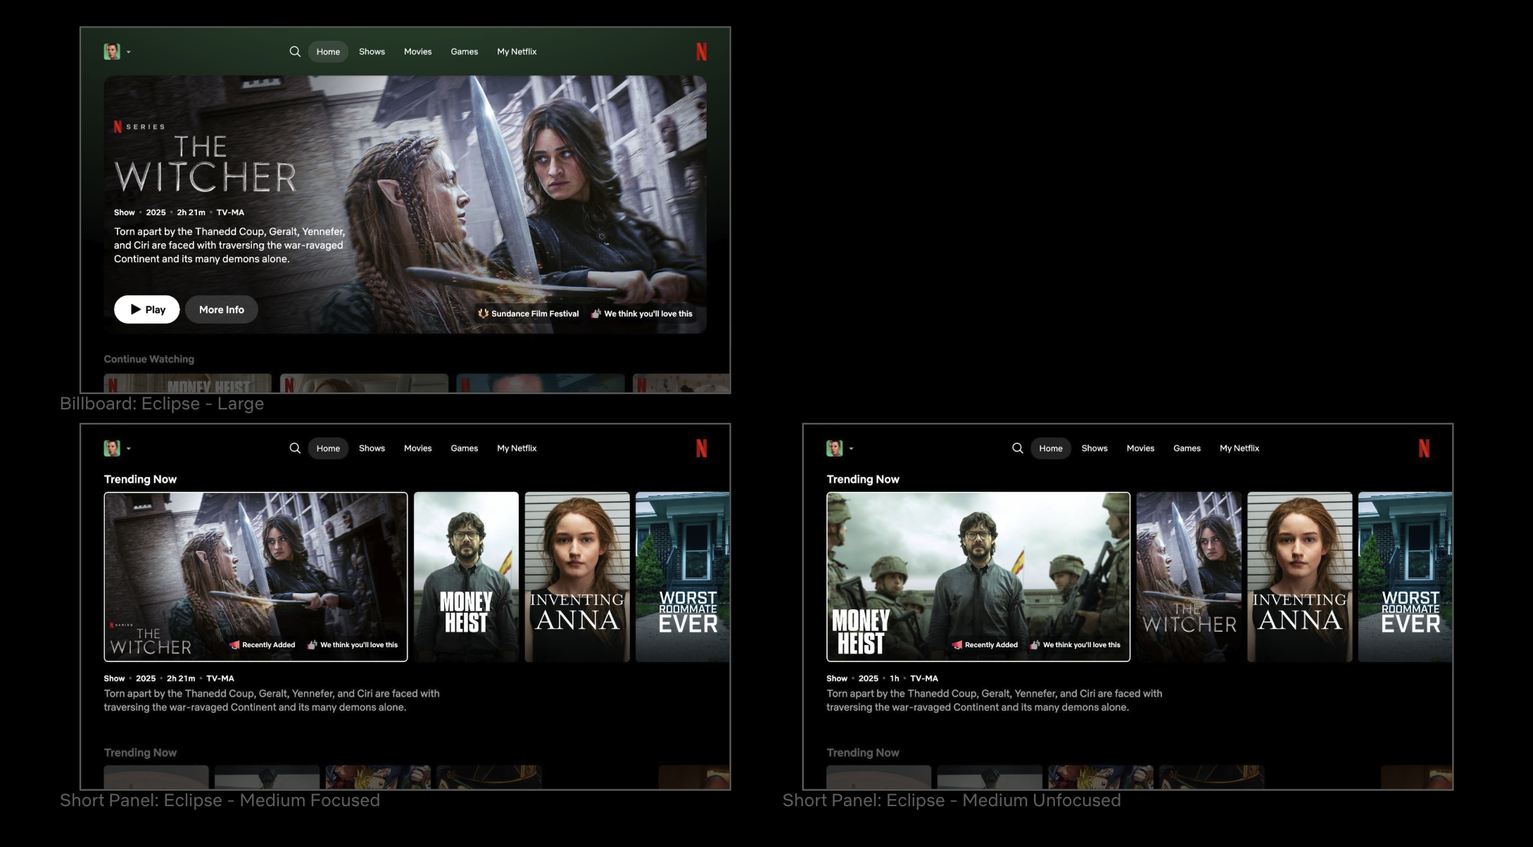
Task: Select large Money Heist card in Medium Unfocused frame
Action: point(978,577)
